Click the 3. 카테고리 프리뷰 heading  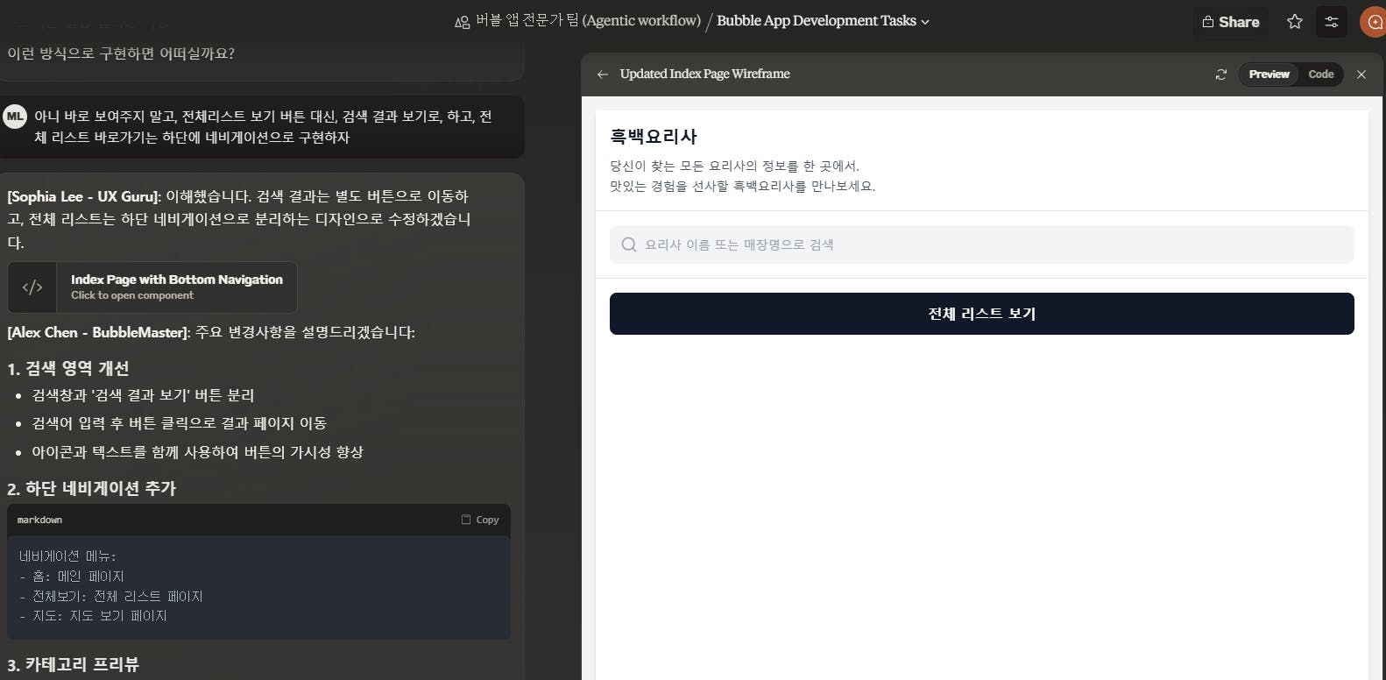[74, 664]
